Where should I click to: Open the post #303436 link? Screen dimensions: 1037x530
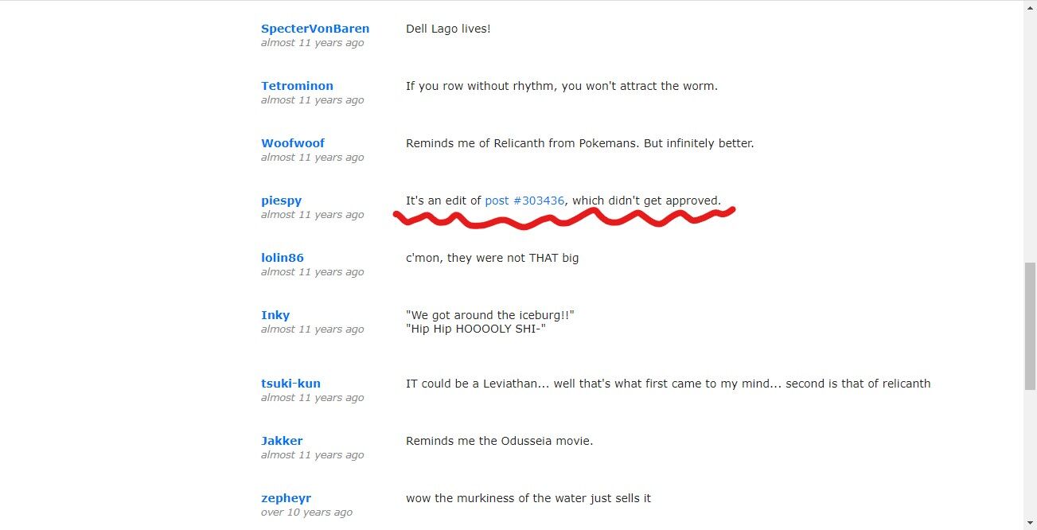(524, 201)
